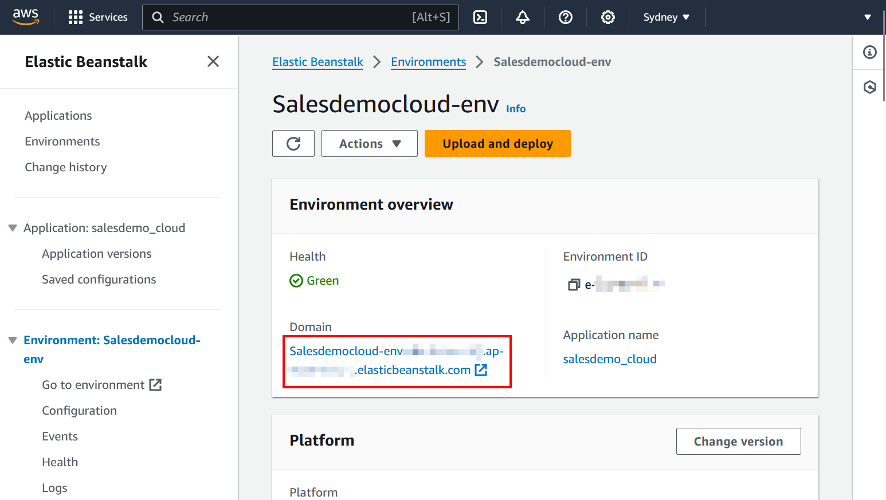Open the help question mark
Image resolution: width=886 pixels, height=500 pixels.
(566, 17)
